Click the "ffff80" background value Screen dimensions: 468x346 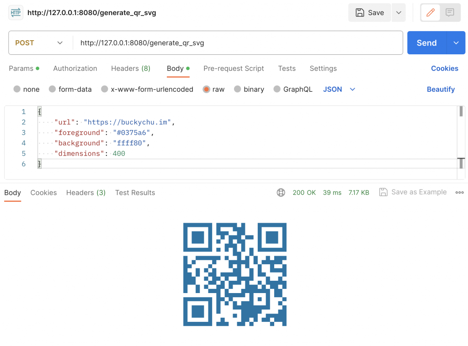click(x=129, y=143)
